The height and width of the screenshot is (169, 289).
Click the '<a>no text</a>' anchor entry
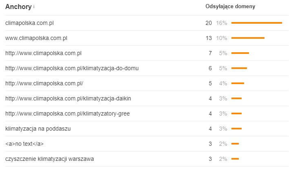[x=24, y=144]
